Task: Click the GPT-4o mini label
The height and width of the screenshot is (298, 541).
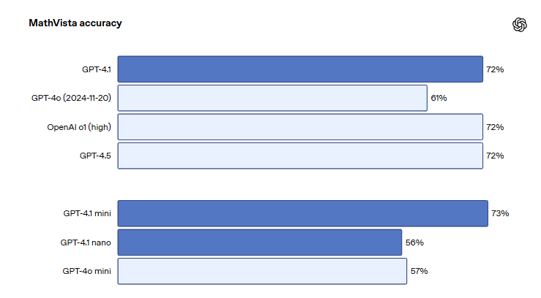Action: coord(86,271)
